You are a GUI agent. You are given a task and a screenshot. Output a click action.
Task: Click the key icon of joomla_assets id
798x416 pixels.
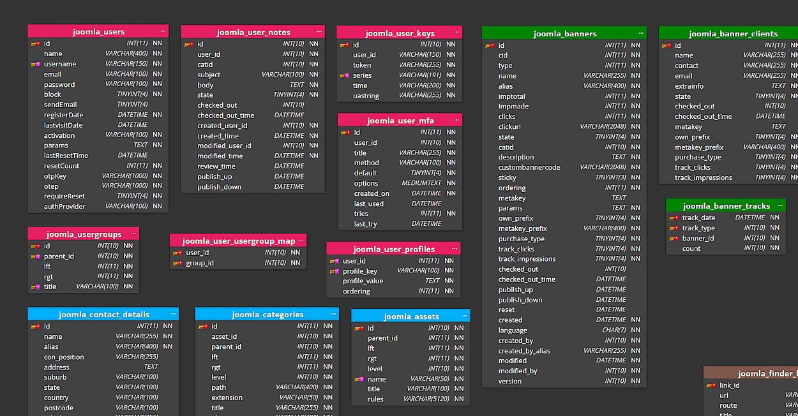(x=359, y=329)
